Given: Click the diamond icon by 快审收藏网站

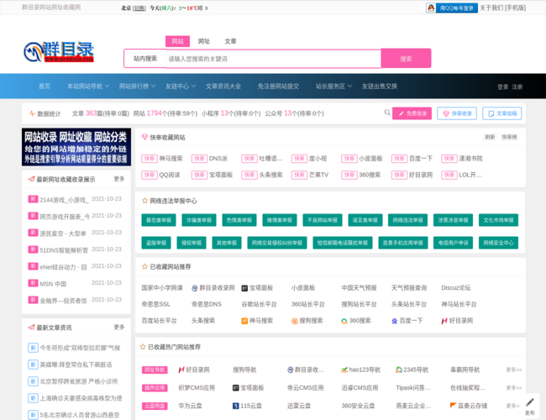Looking at the screenshot, I should click(x=144, y=137).
